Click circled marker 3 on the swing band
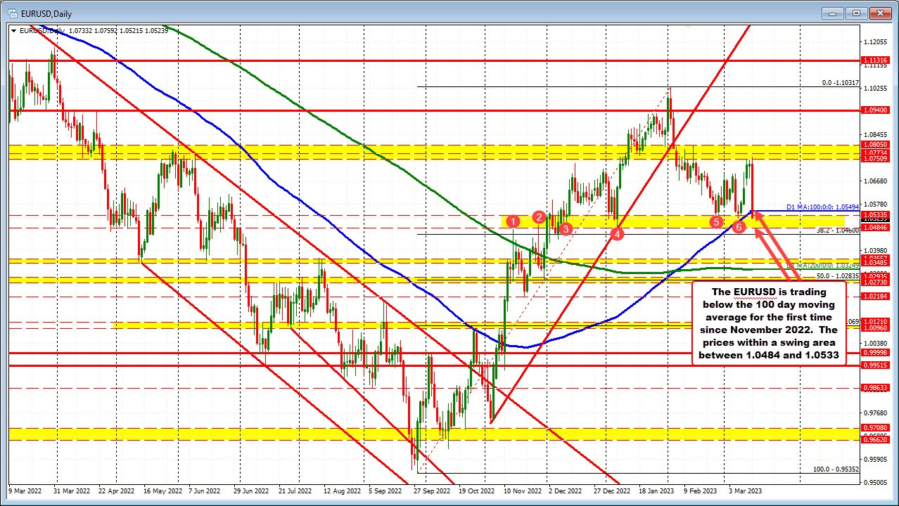899x506 pixels. click(565, 228)
